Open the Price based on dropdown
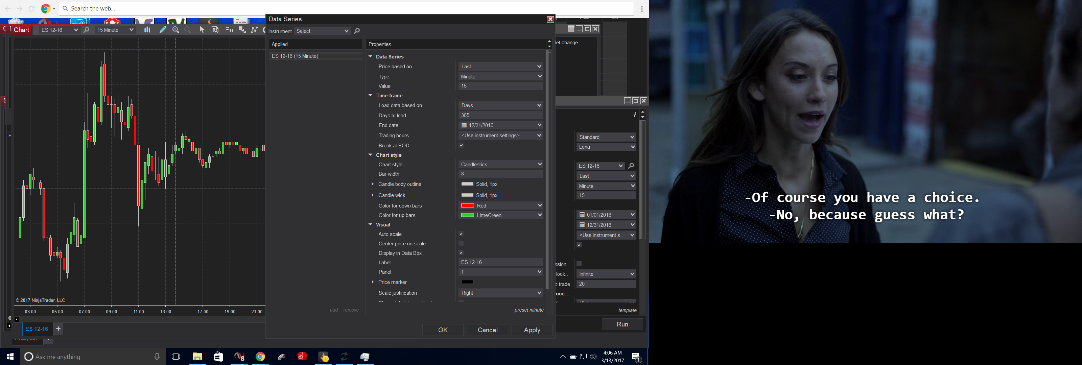The image size is (1082, 365). coord(501,66)
